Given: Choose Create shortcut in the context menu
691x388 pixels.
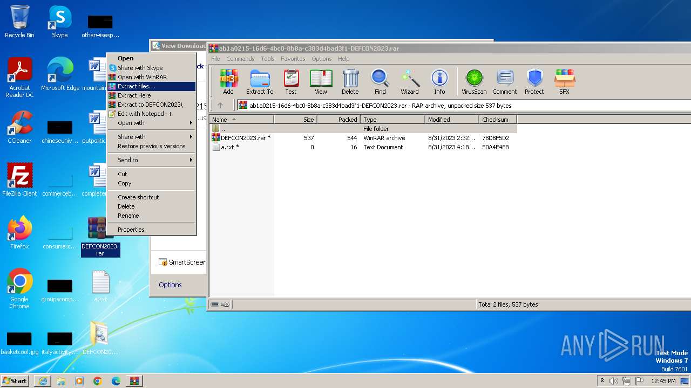Looking at the screenshot, I should click(151, 197).
